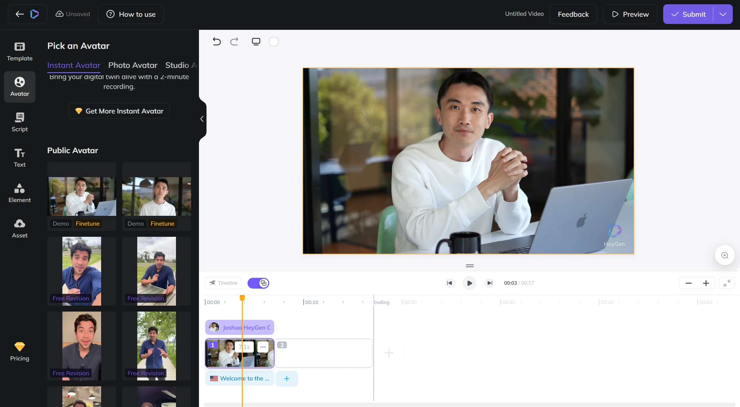Open the aspect ratio screen icon

click(x=256, y=42)
